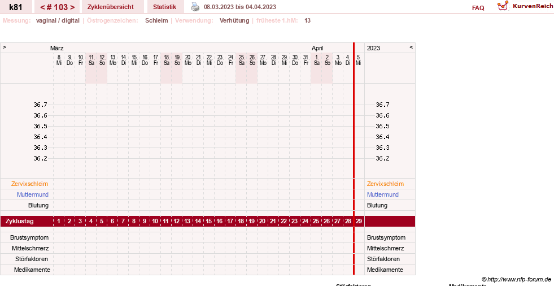Open the Statistik tab
Image resolution: width=554 pixels, height=286 pixels.
click(165, 7)
